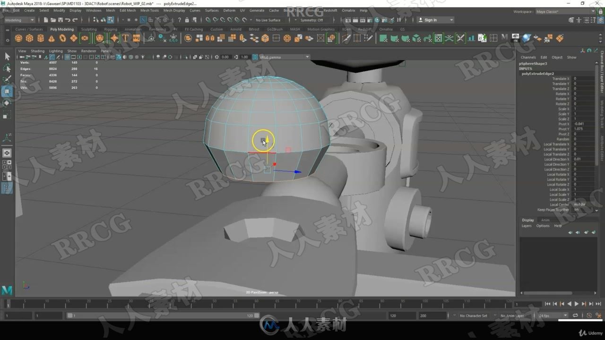Viewport: 605px width, 340px height.
Task: Click the Open Scene folder icon
Action: [x=53, y=20]
